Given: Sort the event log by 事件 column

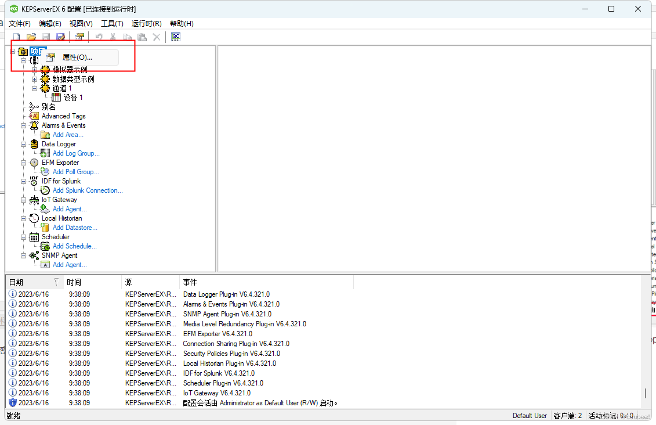Looking at the screenshot, I should pos(267,283).
